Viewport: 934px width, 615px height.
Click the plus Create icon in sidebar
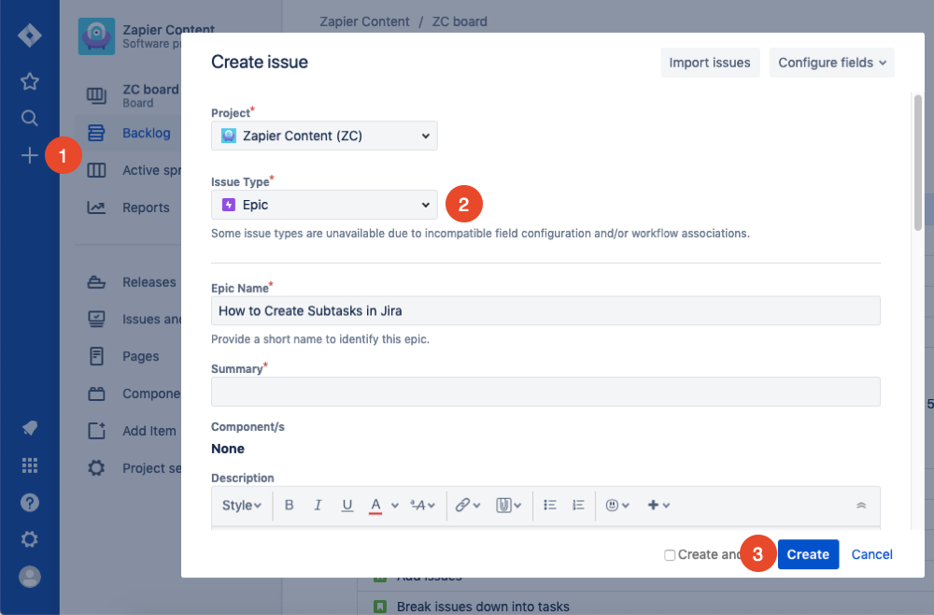click(x=29, y=155)
